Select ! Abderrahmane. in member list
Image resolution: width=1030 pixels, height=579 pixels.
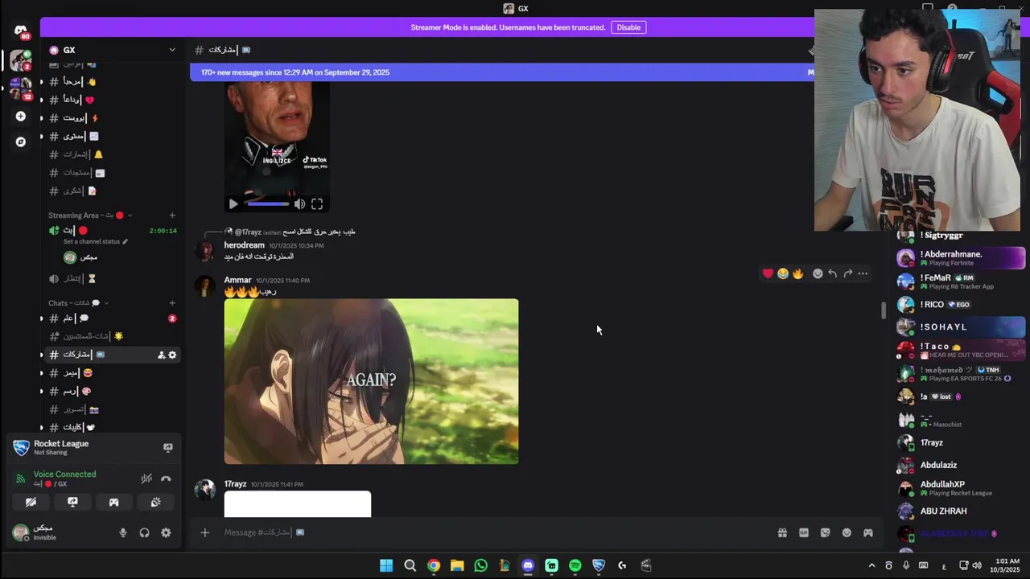coord(961,258)
